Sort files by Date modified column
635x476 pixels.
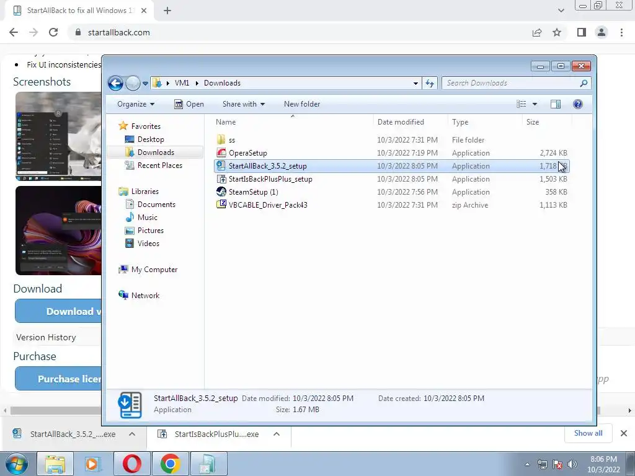411,122
